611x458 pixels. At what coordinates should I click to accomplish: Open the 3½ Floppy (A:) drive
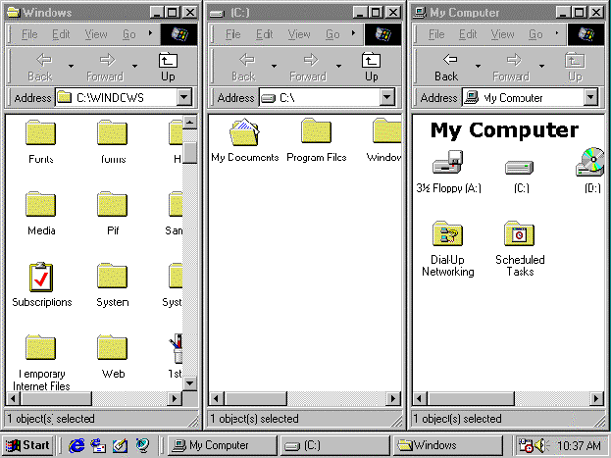tap(448, 164)
